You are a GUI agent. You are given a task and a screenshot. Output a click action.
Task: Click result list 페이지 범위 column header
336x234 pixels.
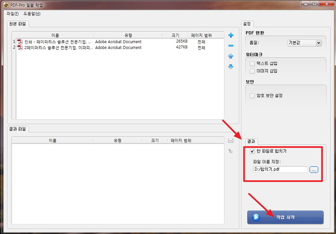[181, 140]
